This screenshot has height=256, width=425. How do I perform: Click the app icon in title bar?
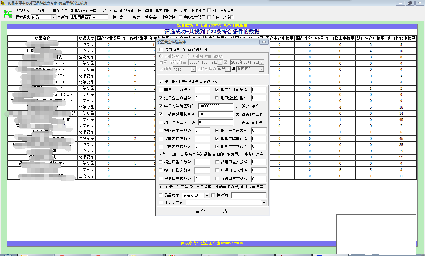coord(3,3)
